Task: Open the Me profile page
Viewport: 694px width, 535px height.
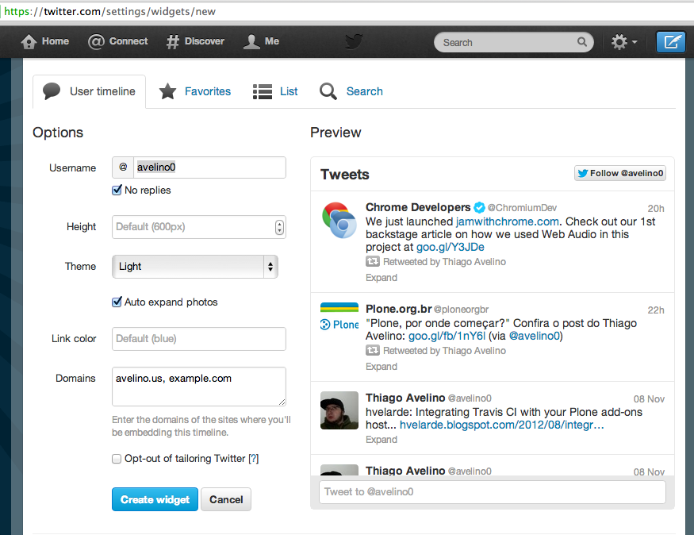Action: (x=261, y=41)
